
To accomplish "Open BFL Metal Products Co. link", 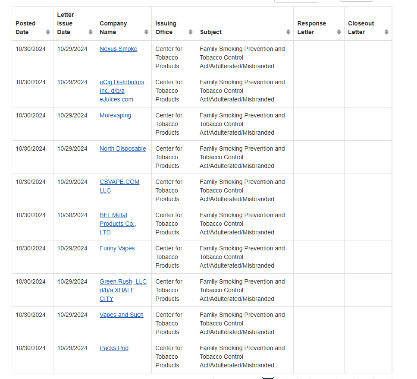I will (118, 224).
